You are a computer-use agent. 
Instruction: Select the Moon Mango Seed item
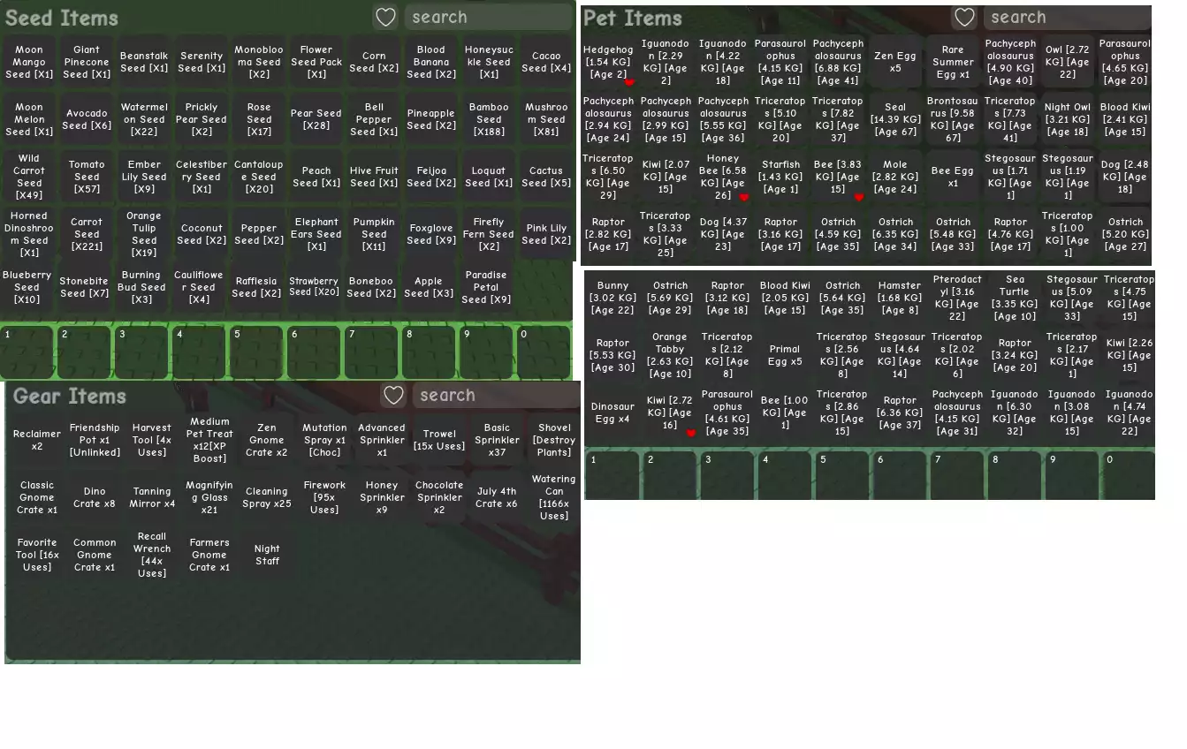pos(29,63)
